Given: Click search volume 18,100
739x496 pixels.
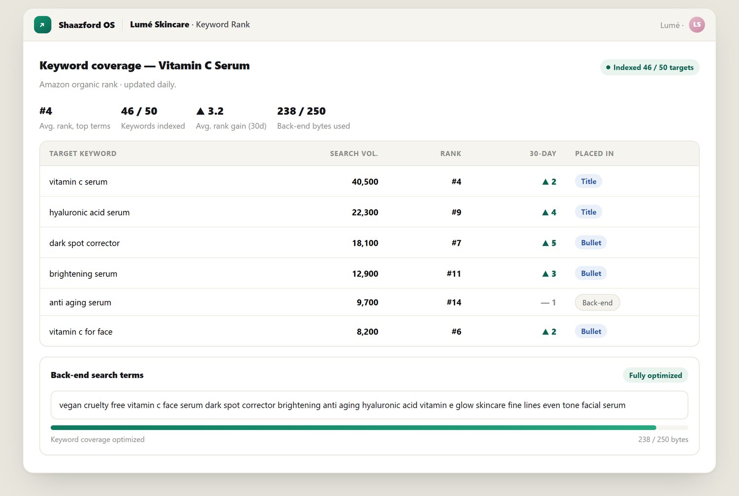Looking at the screenshot, I should point(365,243).
